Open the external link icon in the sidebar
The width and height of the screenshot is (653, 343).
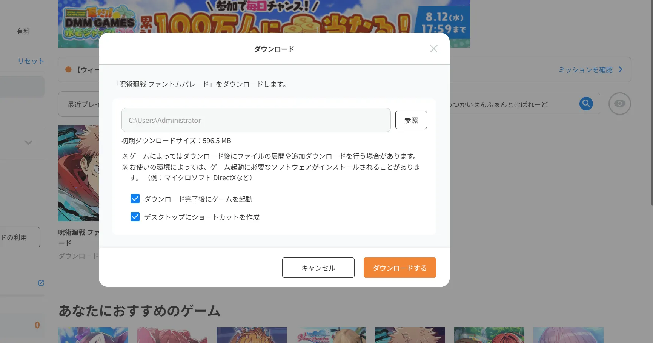tap(41, 283)
